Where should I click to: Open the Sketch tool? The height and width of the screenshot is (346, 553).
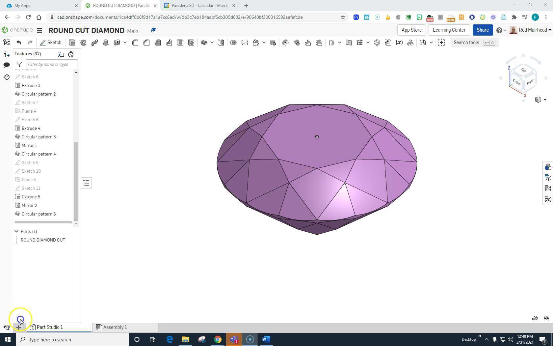(51, 43)
